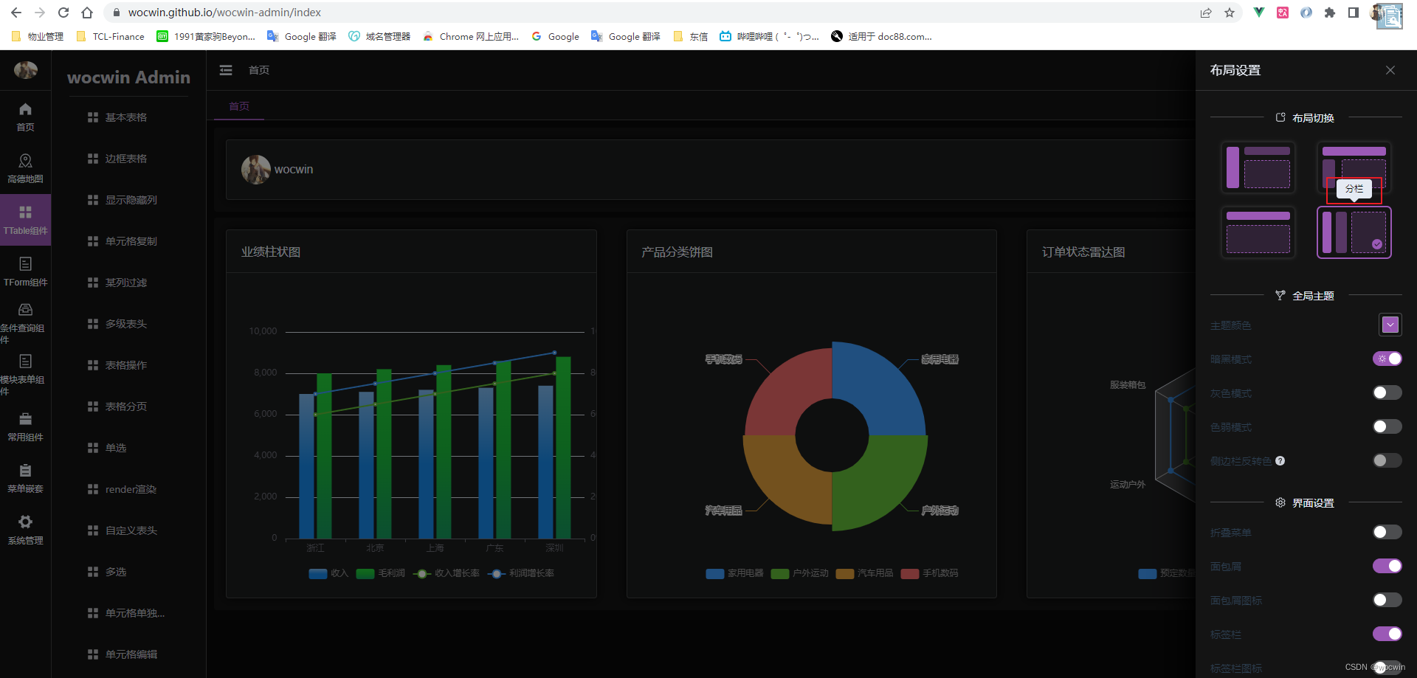Enable the 灰色模式 switch
This screenshot has height=678, width=1417.
1387,392
